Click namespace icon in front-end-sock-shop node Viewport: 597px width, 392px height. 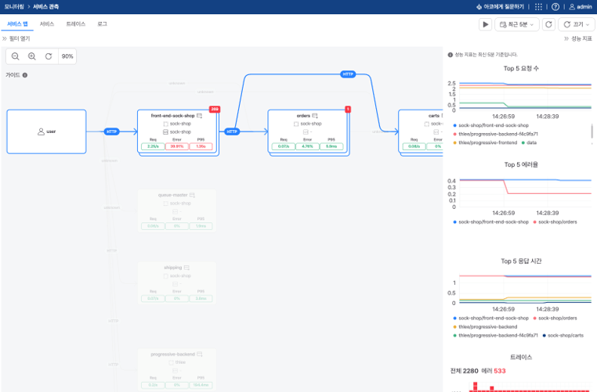[x=165, y=124]
